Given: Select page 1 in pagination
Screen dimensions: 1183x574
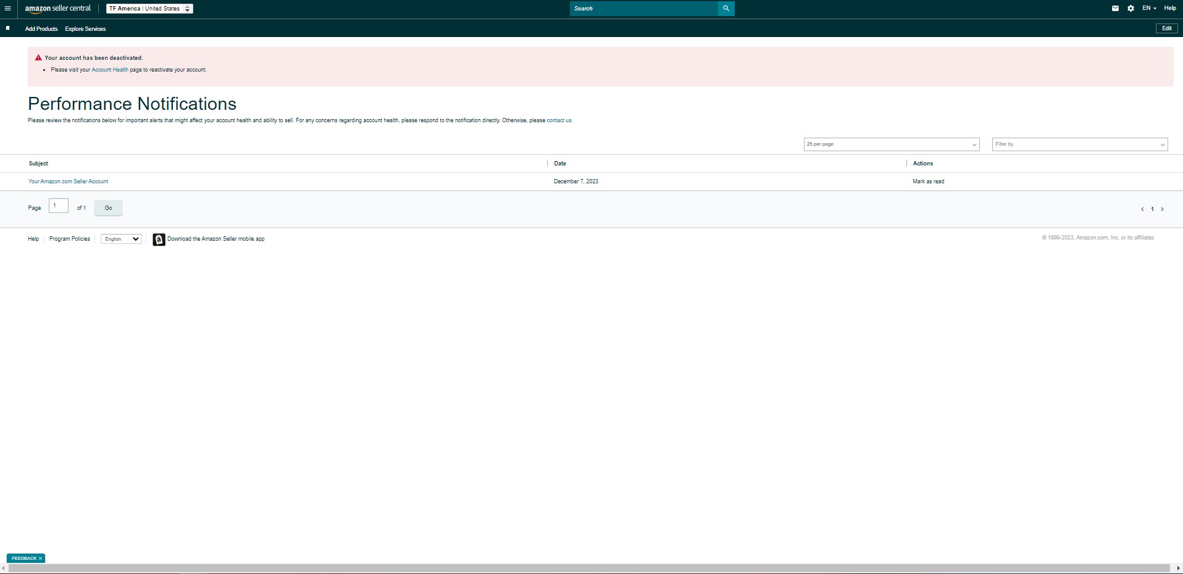Looking at the screenshot, I should coord(1152,209).
